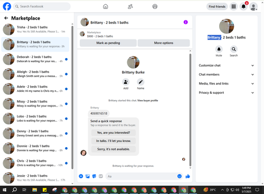This screenshot has width=264, height=194.
Task: Click the conversation list scrollbar
Action: click(72, 98)
